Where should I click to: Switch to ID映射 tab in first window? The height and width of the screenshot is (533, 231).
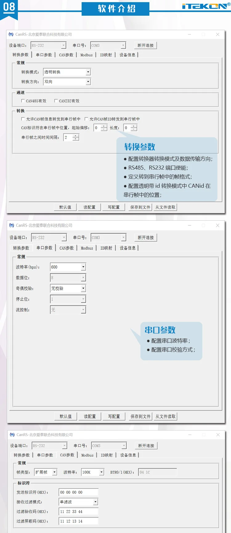pos(106,55)
